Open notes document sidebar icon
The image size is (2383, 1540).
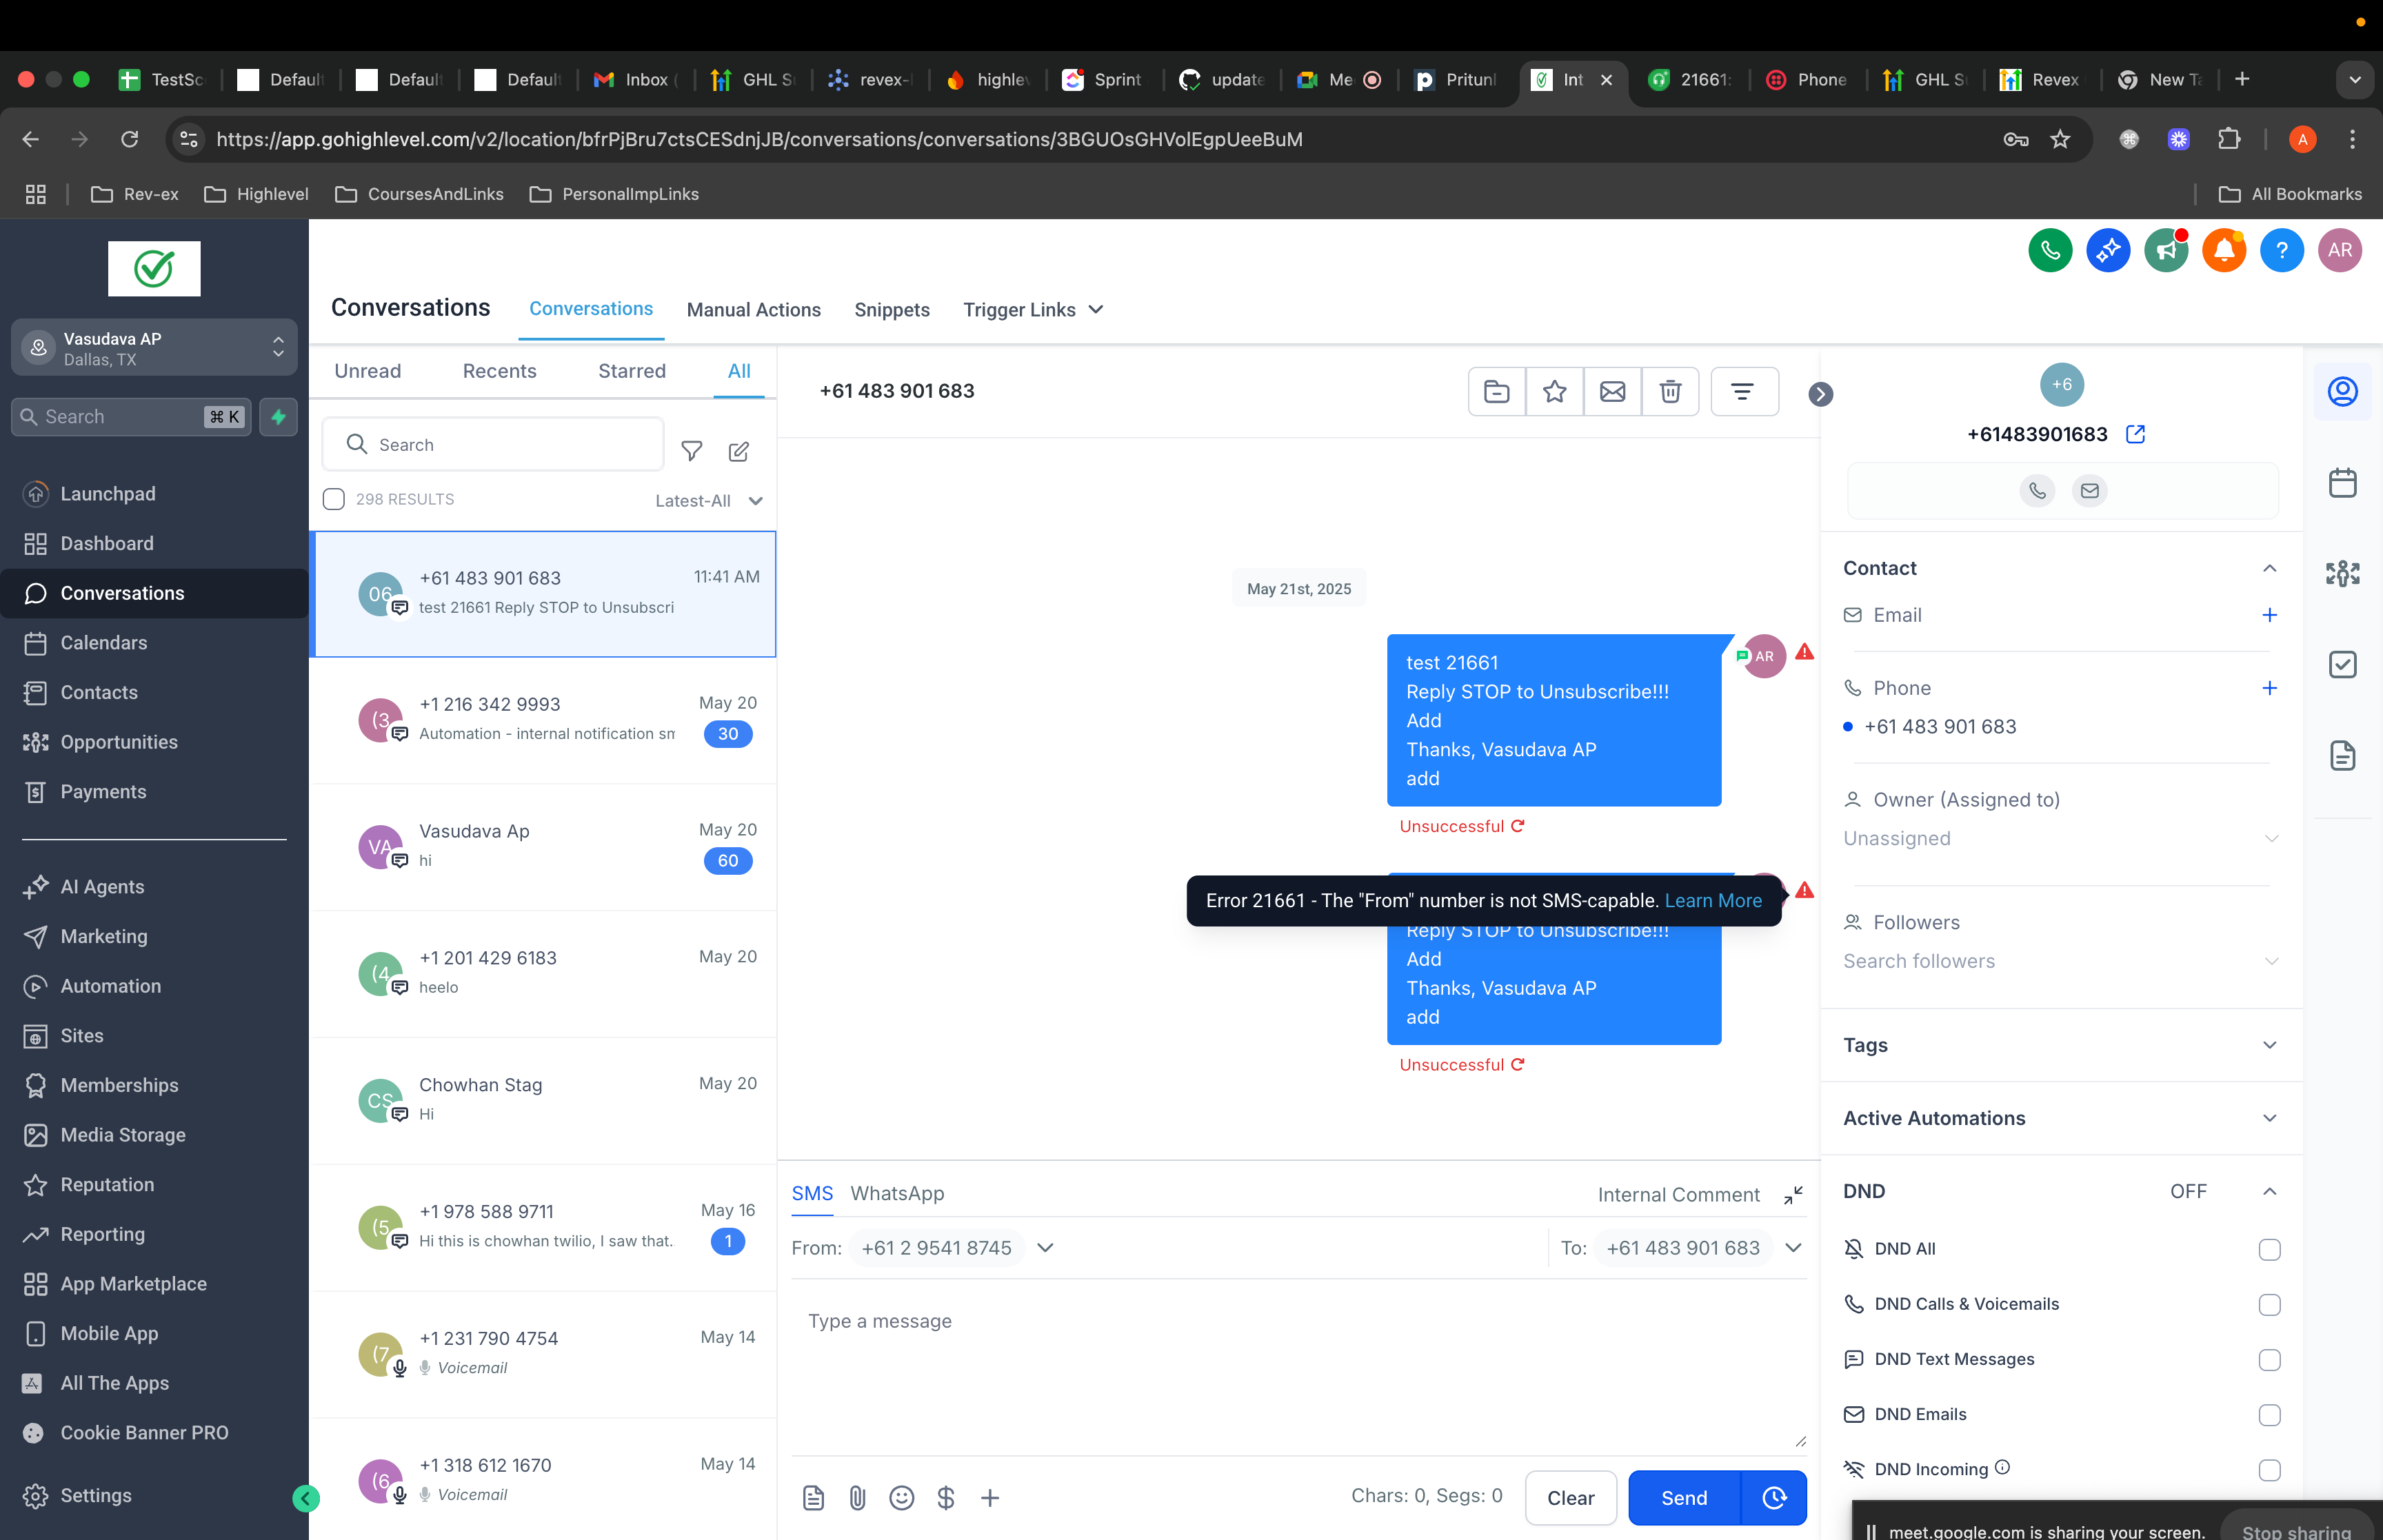2342,756
